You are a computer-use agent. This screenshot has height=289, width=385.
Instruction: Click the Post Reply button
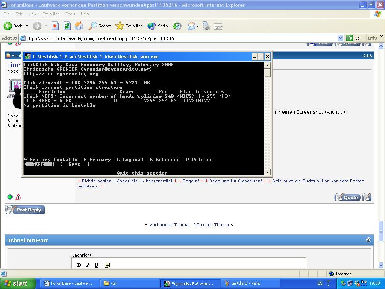click(25, 210)
